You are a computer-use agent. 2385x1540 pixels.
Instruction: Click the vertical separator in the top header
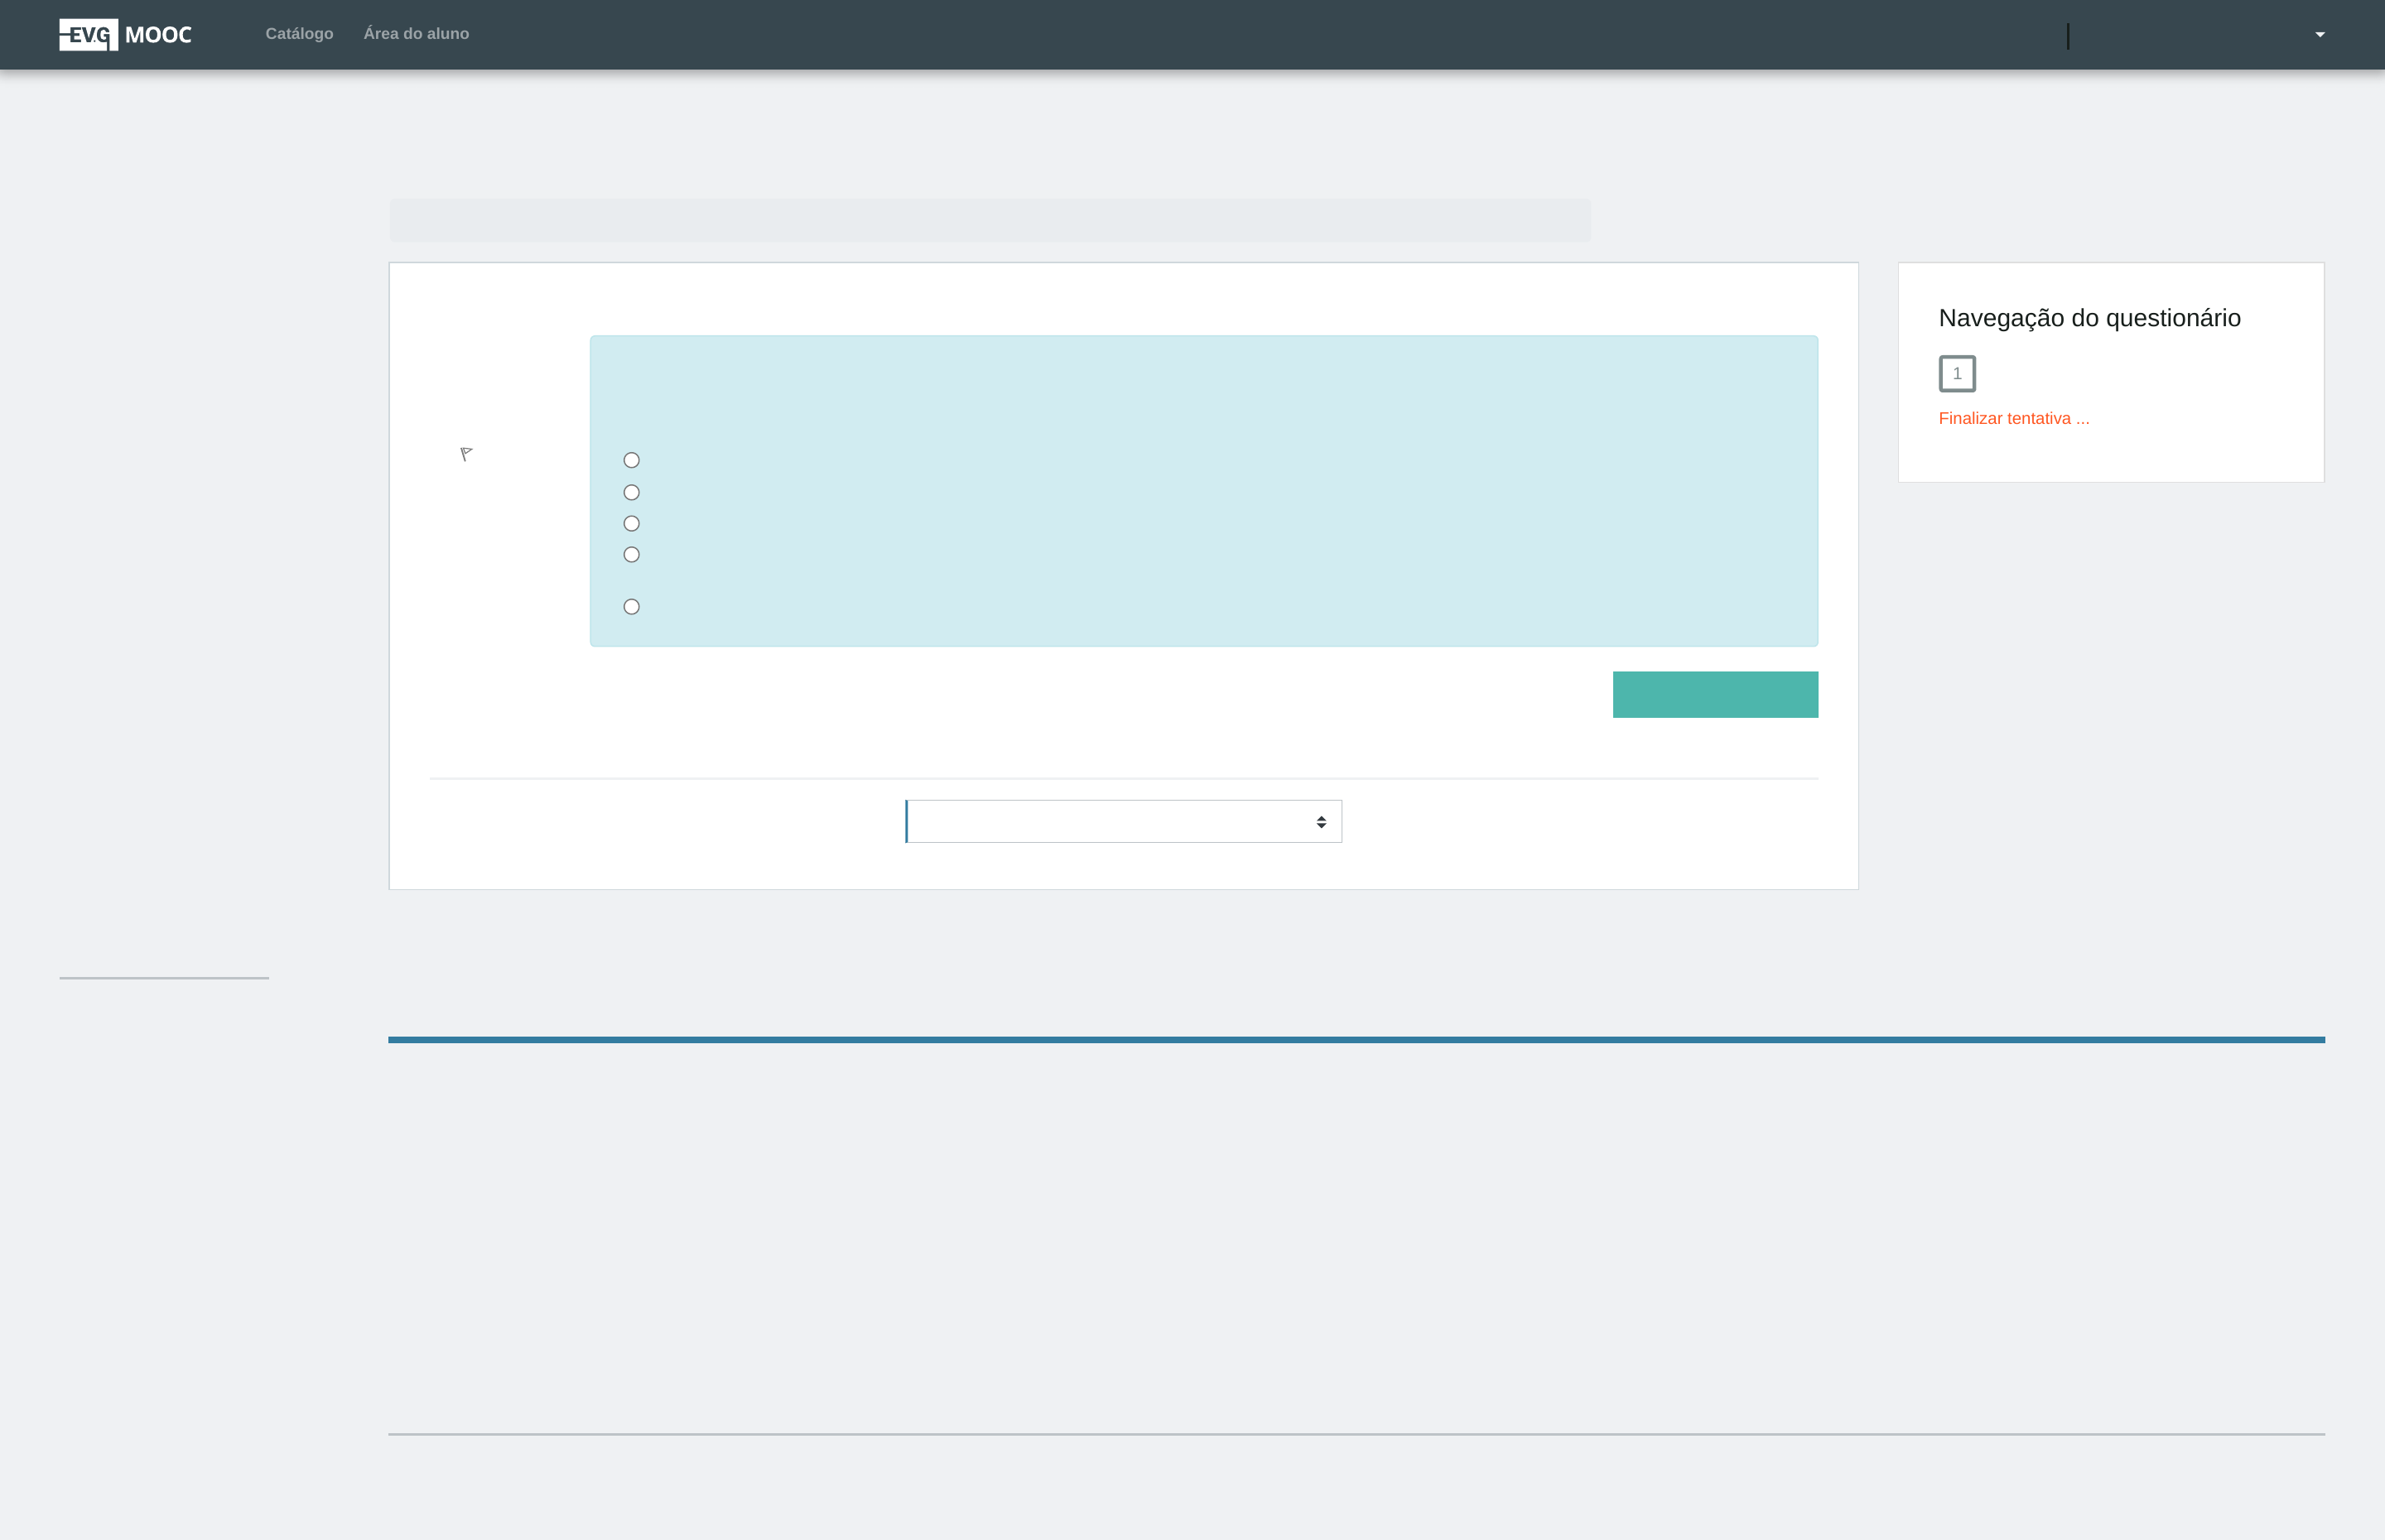click(x=2067, y=36)
